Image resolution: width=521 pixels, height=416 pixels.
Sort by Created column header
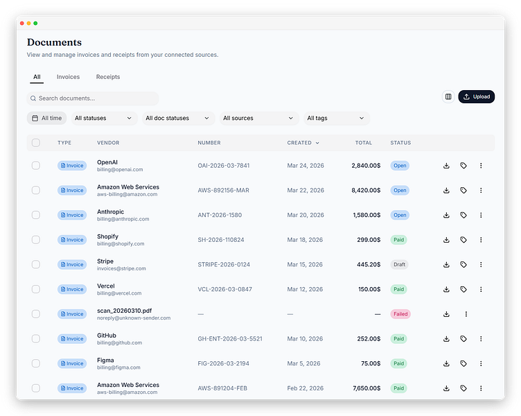[x=303, y=143]
